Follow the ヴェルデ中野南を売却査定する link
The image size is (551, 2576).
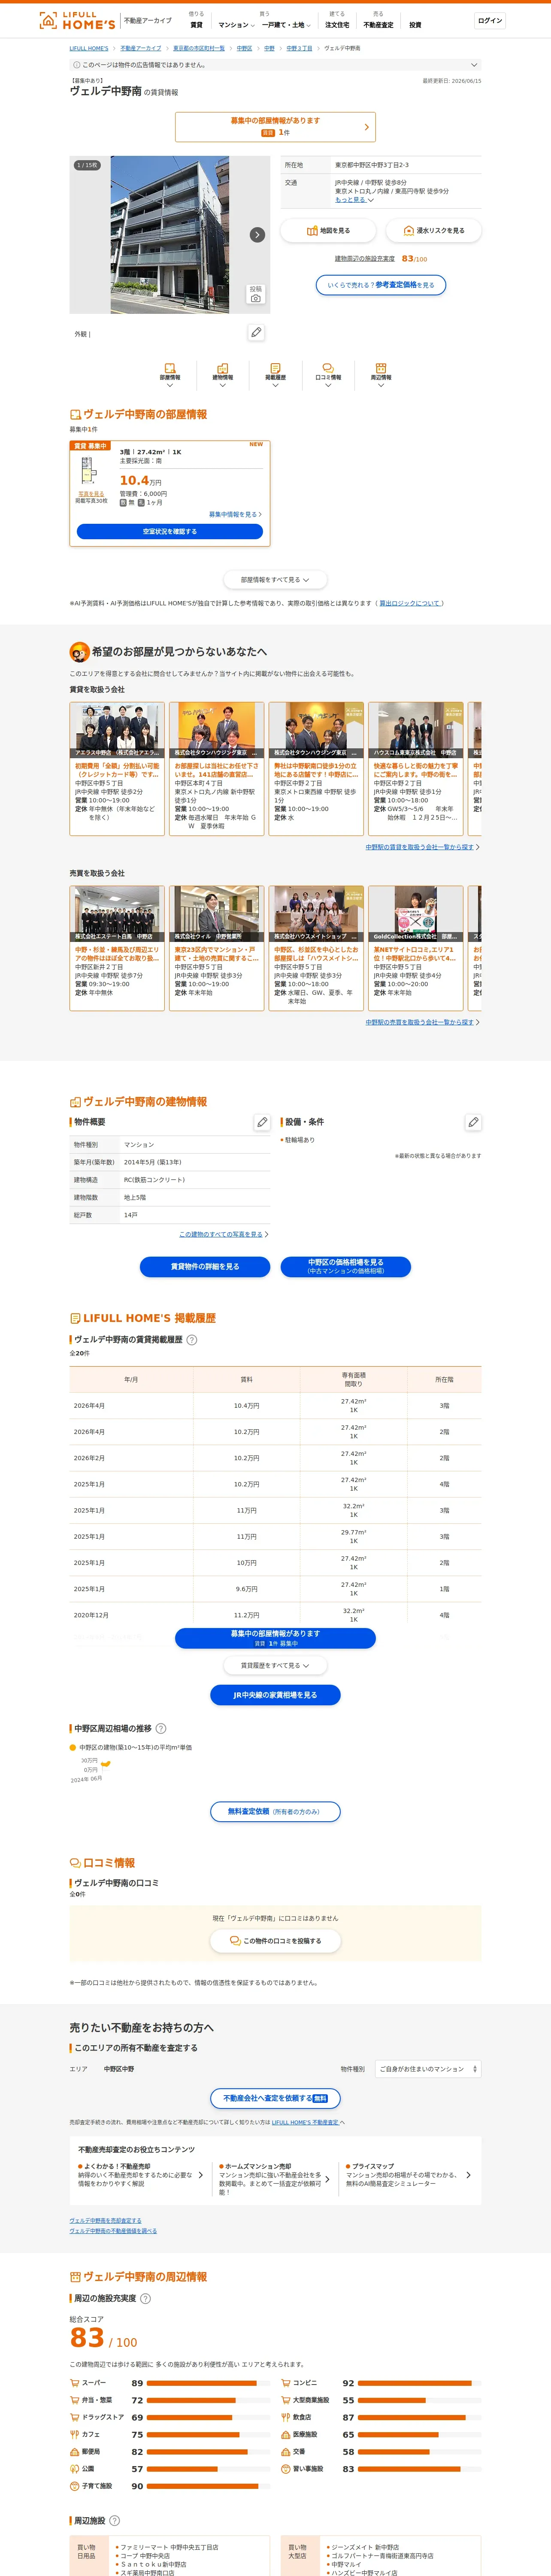[105, 2220]
